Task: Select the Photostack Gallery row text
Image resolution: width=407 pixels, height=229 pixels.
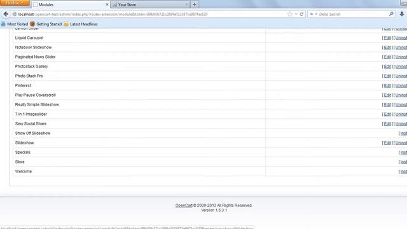Action: point(31,66)
